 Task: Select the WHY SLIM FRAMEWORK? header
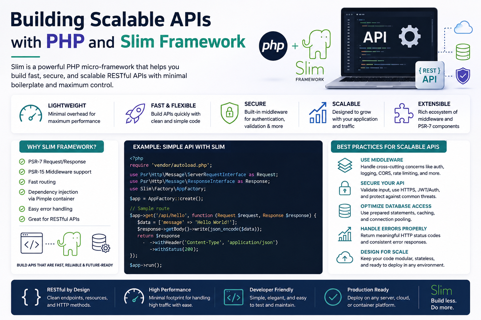62,147
